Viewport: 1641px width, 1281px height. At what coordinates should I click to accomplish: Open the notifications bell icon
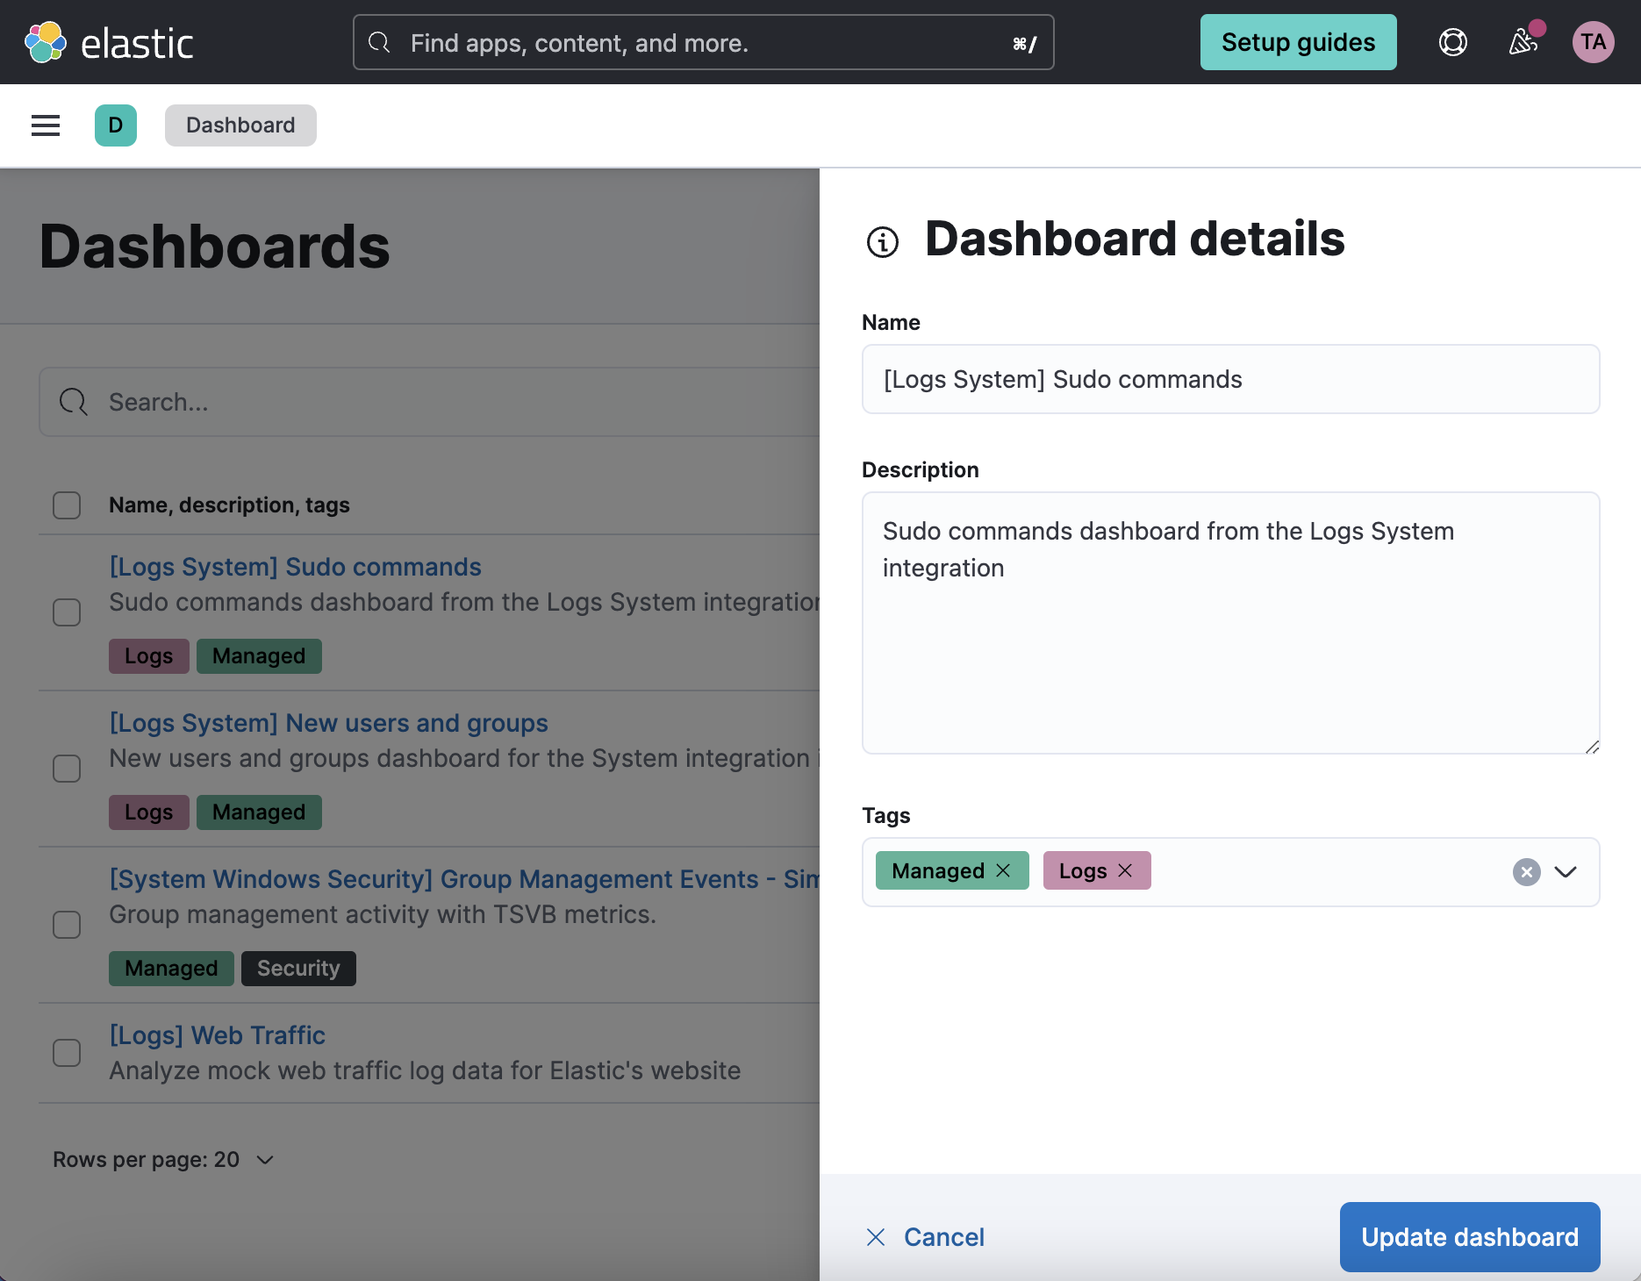(1523, 41)
